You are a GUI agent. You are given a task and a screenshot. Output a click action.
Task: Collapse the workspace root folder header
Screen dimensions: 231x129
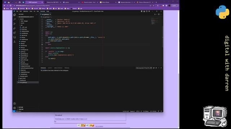(x=26, y=17)
